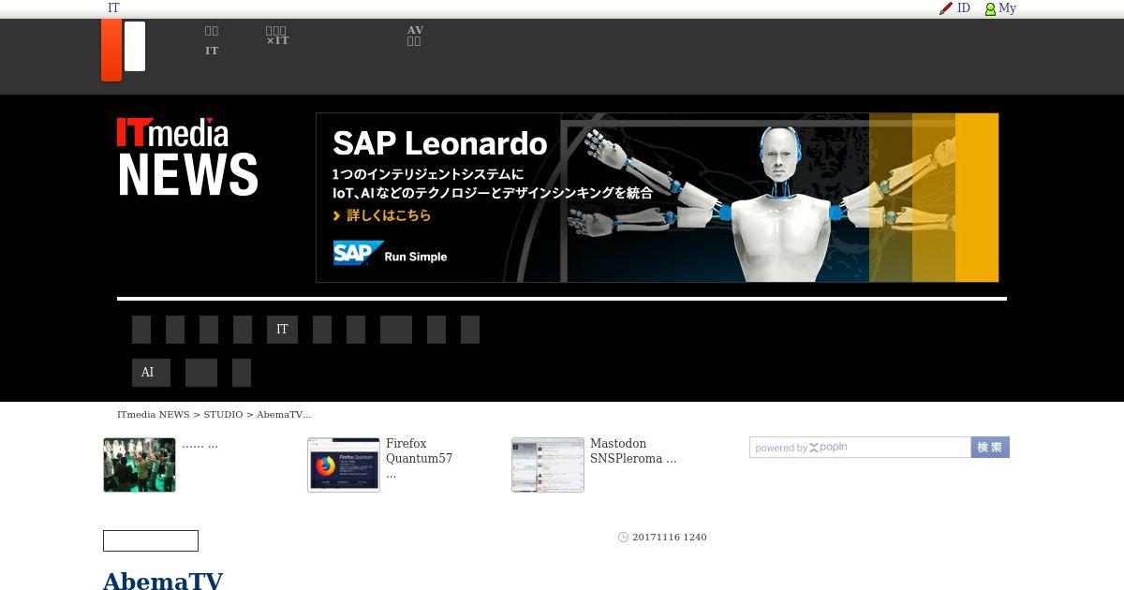This screenshot has width=1124, height=590.
Task: Click the AbemaTV article headline
Action: click(163, 582)
